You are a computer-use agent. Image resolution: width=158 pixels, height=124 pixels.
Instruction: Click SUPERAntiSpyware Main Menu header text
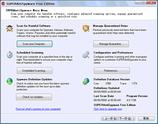(27, 10)
